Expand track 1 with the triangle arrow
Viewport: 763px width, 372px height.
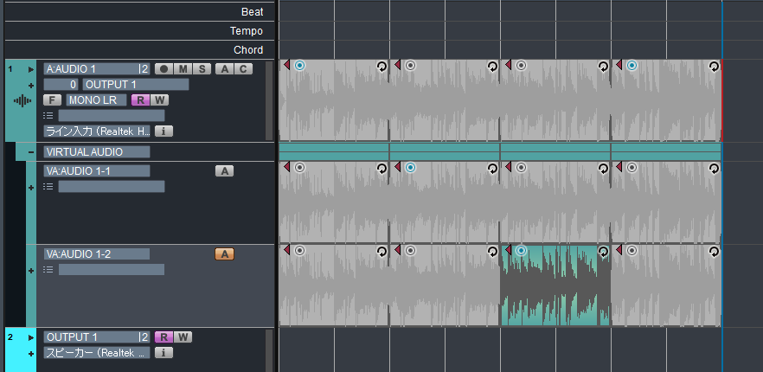[x=31, y=69]
